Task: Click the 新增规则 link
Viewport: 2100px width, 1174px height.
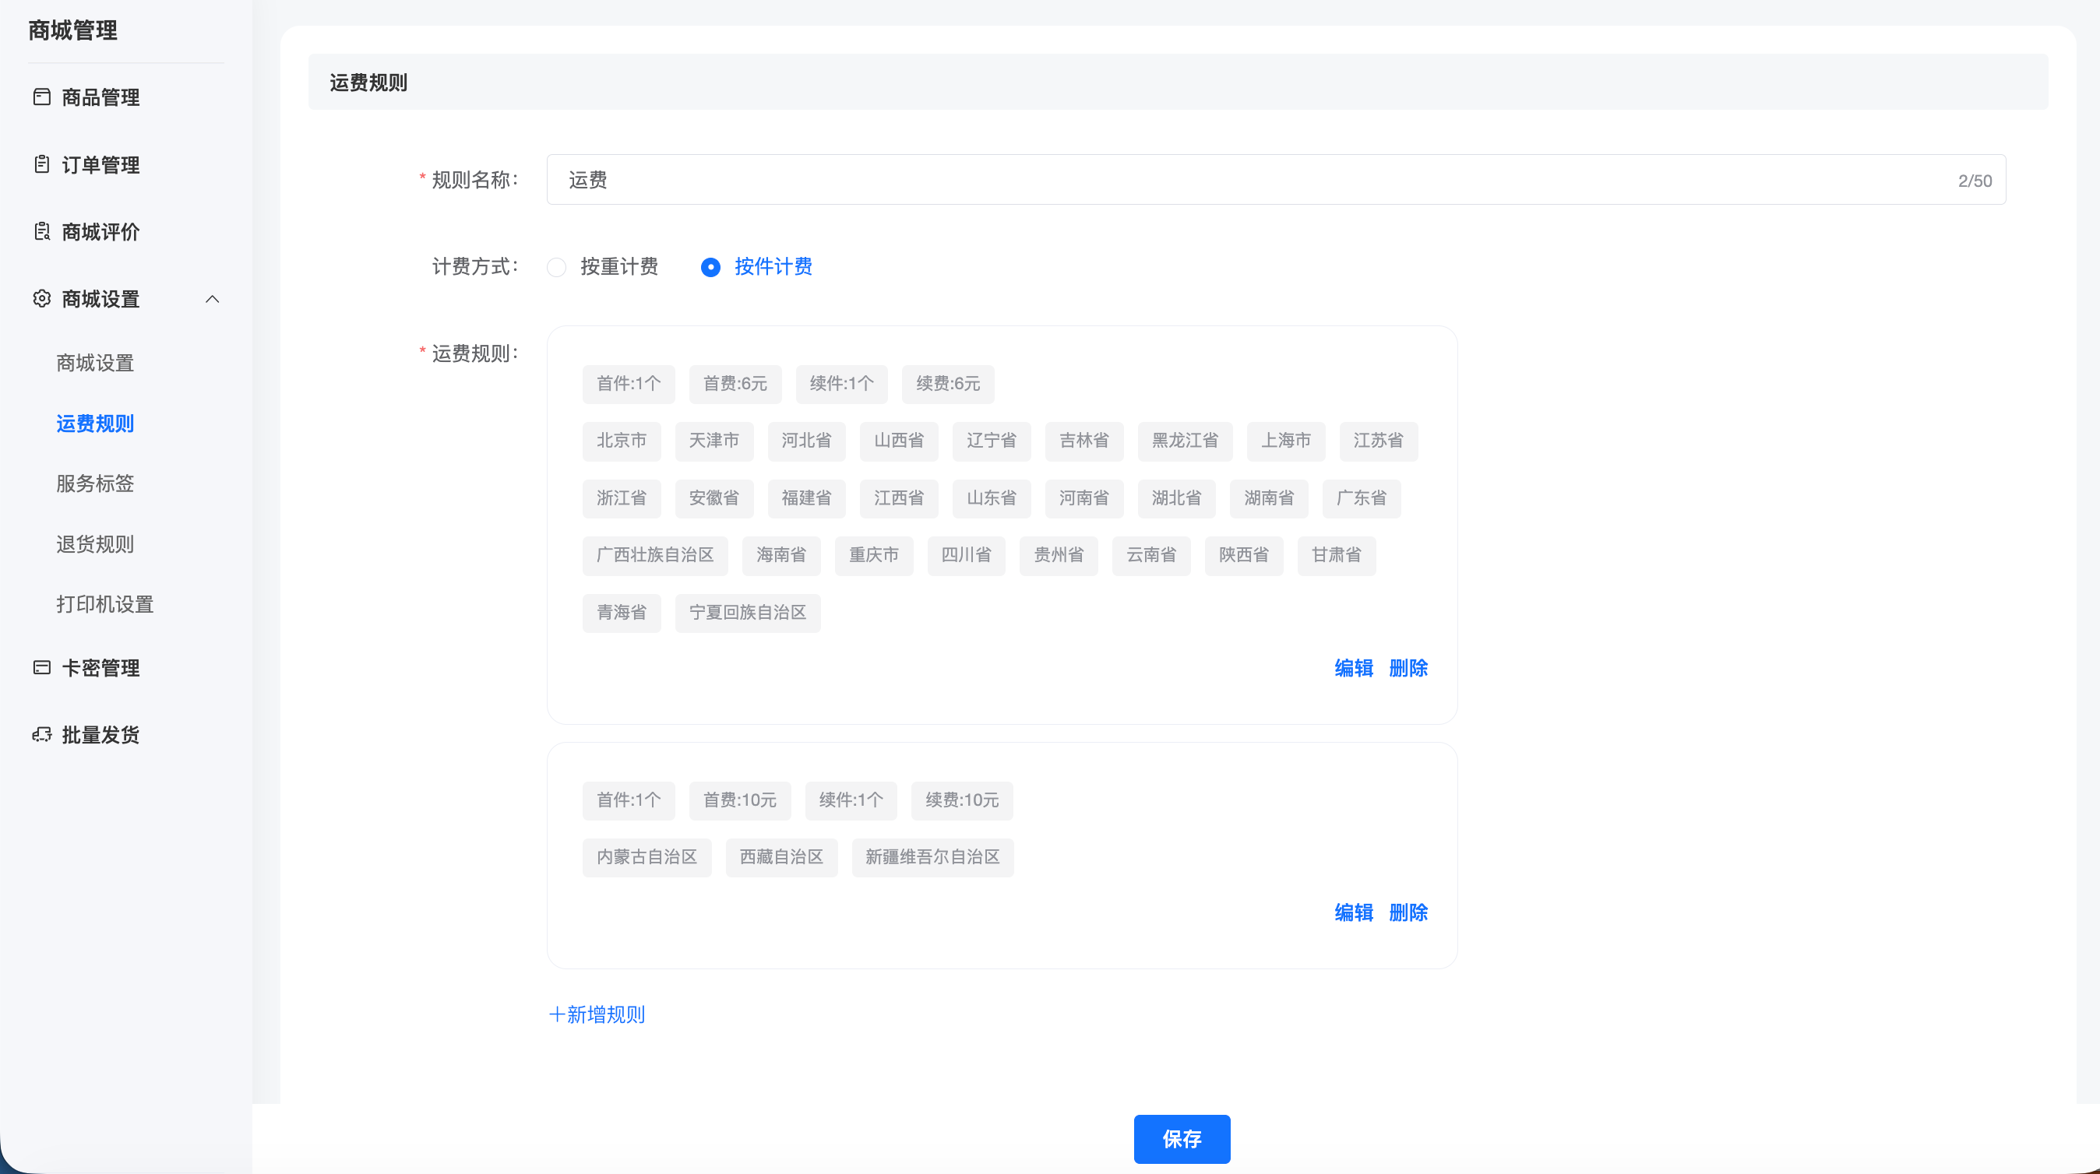Action: [x=597, y=1015]
